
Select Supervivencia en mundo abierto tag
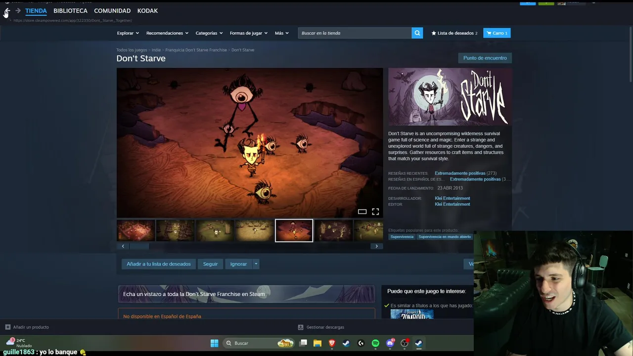[445, 237]
